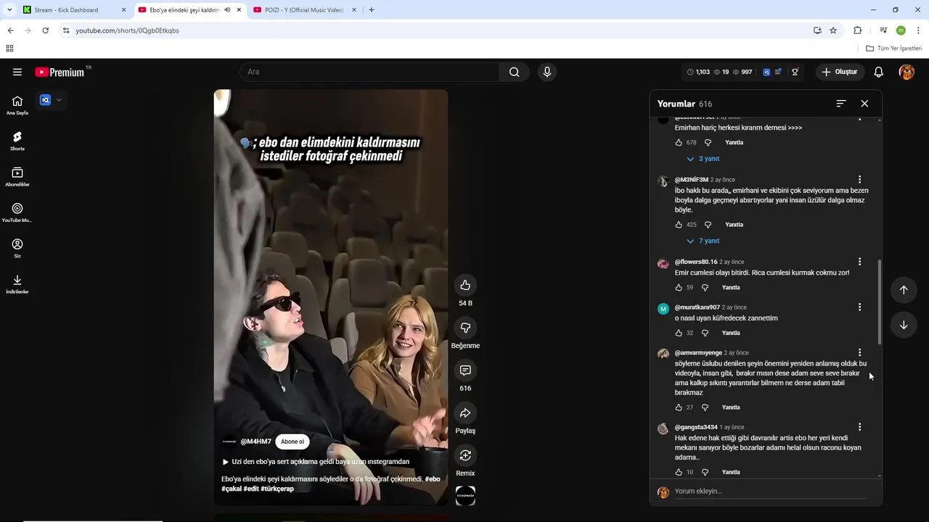Screen dimensions: 929x522
Task: Click the trophy icon in extension bar
Action: pyautogui.click(x=795, y=72)
